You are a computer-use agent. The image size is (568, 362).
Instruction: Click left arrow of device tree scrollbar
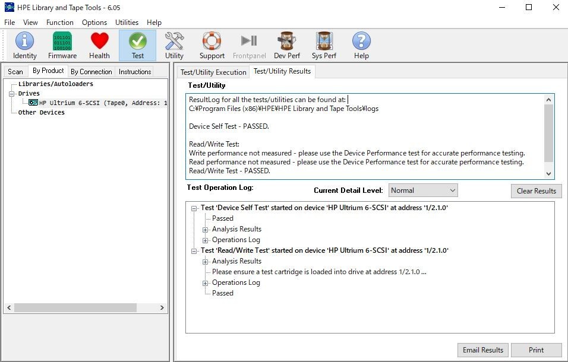(x=9, y=308)
